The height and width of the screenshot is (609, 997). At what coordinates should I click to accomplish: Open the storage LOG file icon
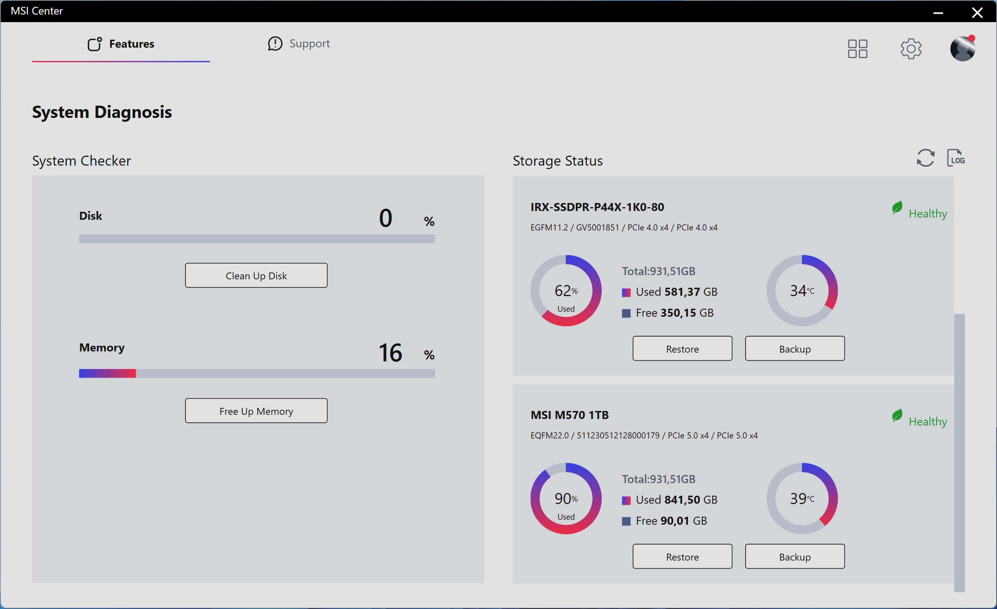coord(956,158)
